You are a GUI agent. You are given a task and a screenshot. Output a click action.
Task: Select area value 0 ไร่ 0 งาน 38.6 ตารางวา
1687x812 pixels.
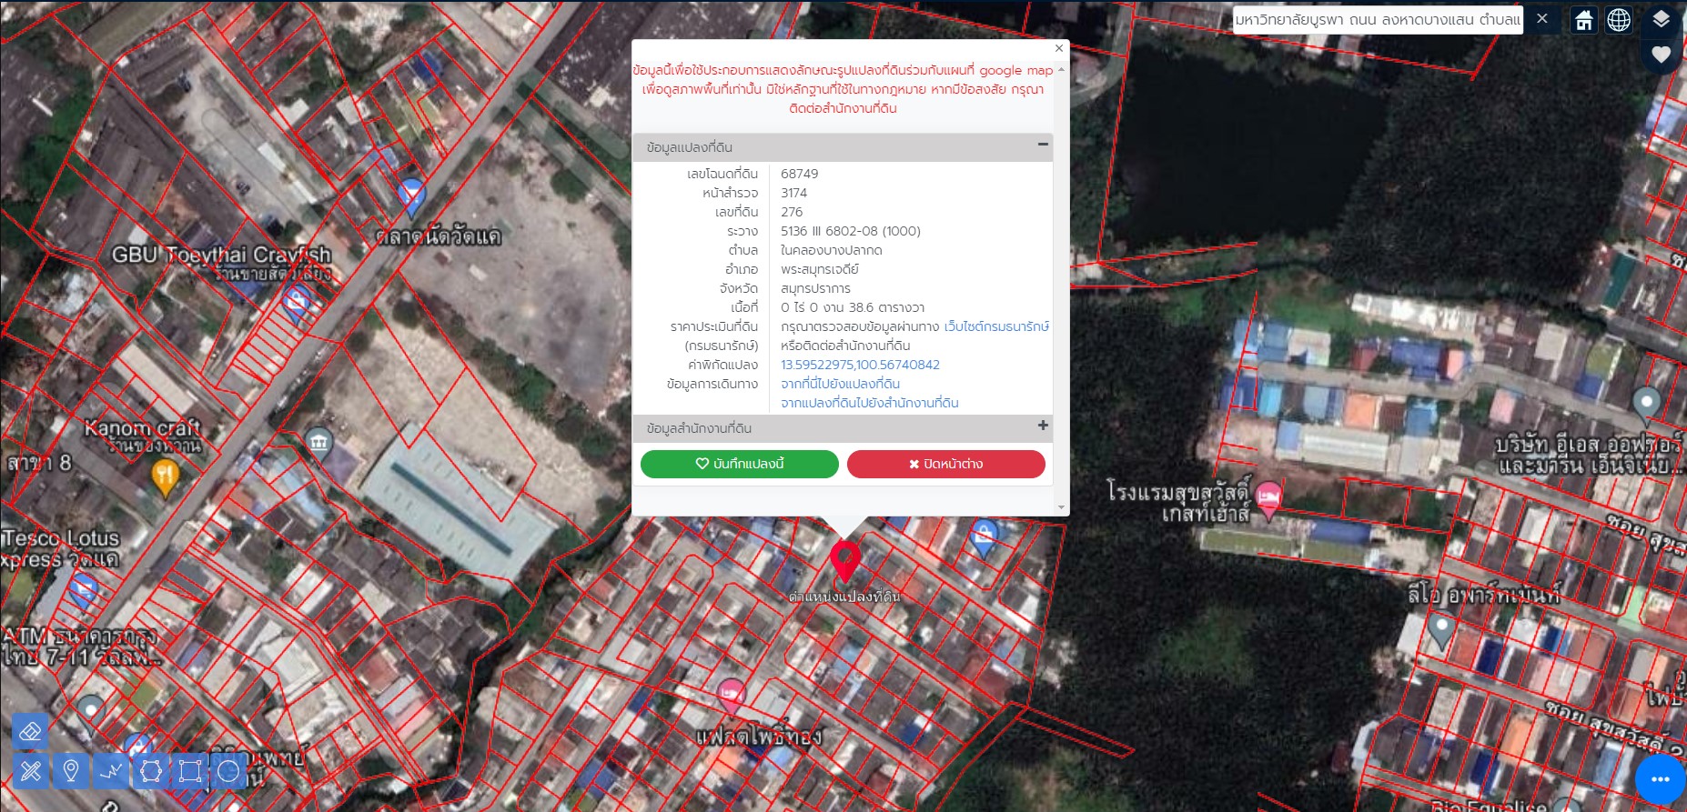click(853, 307)
